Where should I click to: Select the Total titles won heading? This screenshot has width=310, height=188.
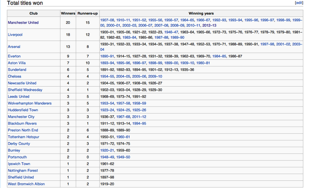(x=25, y=3)
